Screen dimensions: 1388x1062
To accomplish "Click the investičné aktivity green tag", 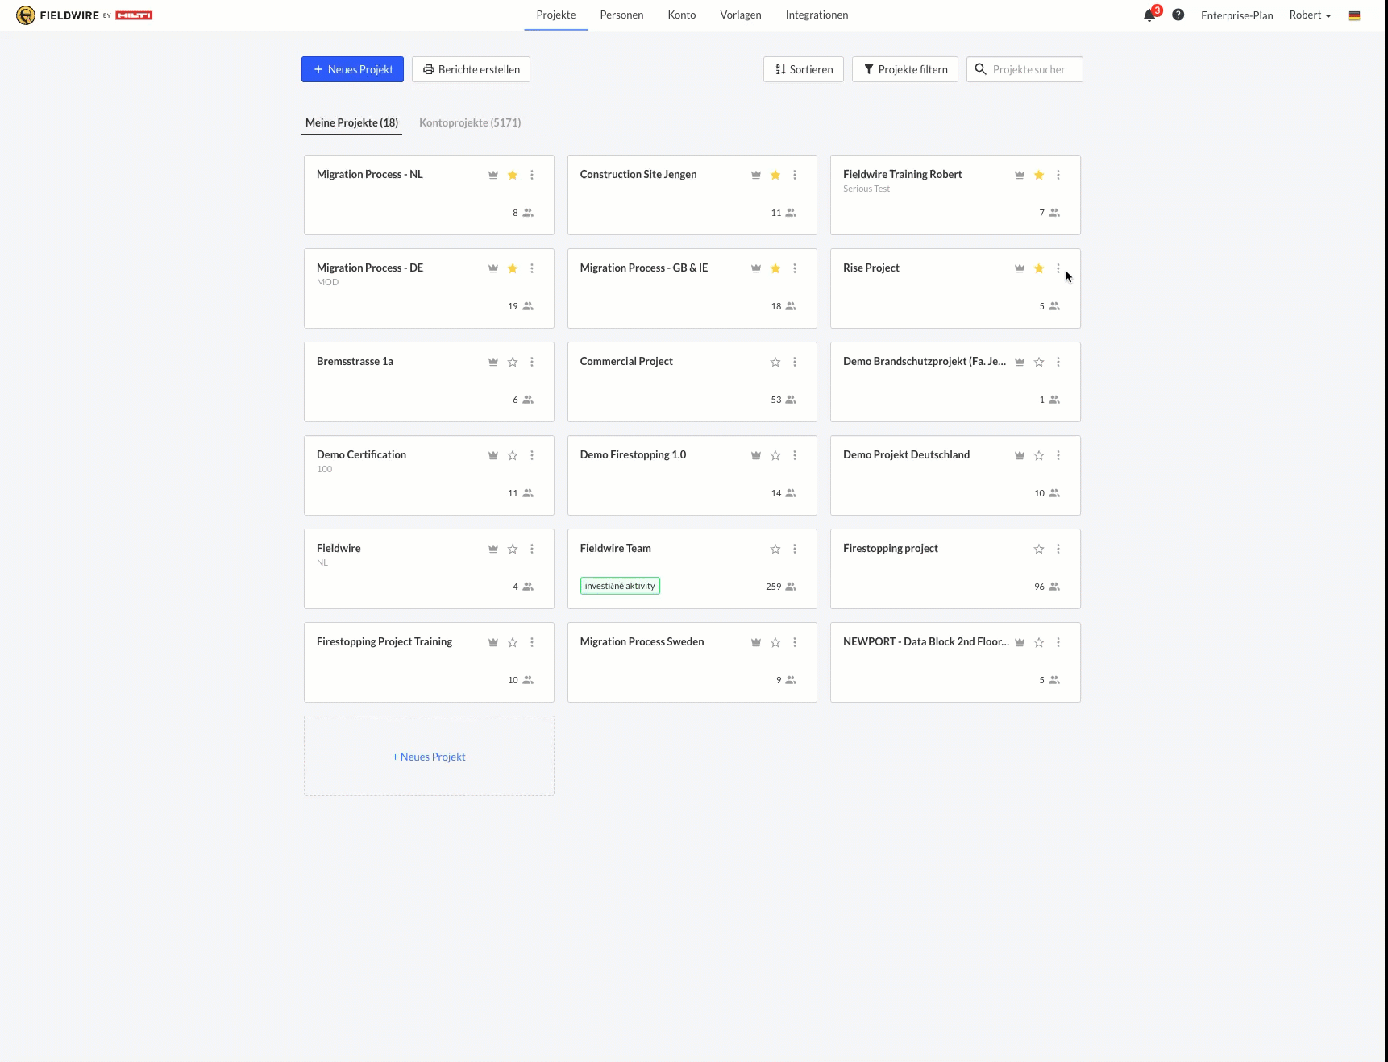I will (x=620, y=586).
